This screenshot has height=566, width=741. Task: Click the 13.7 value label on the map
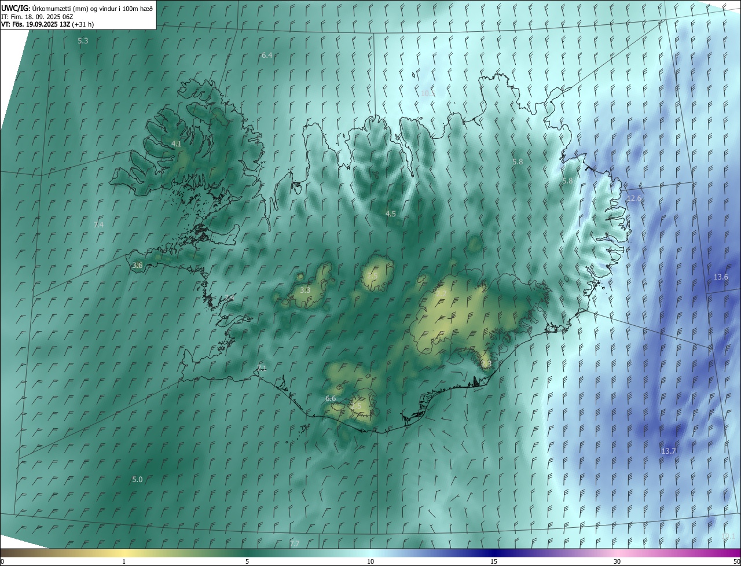669,451
